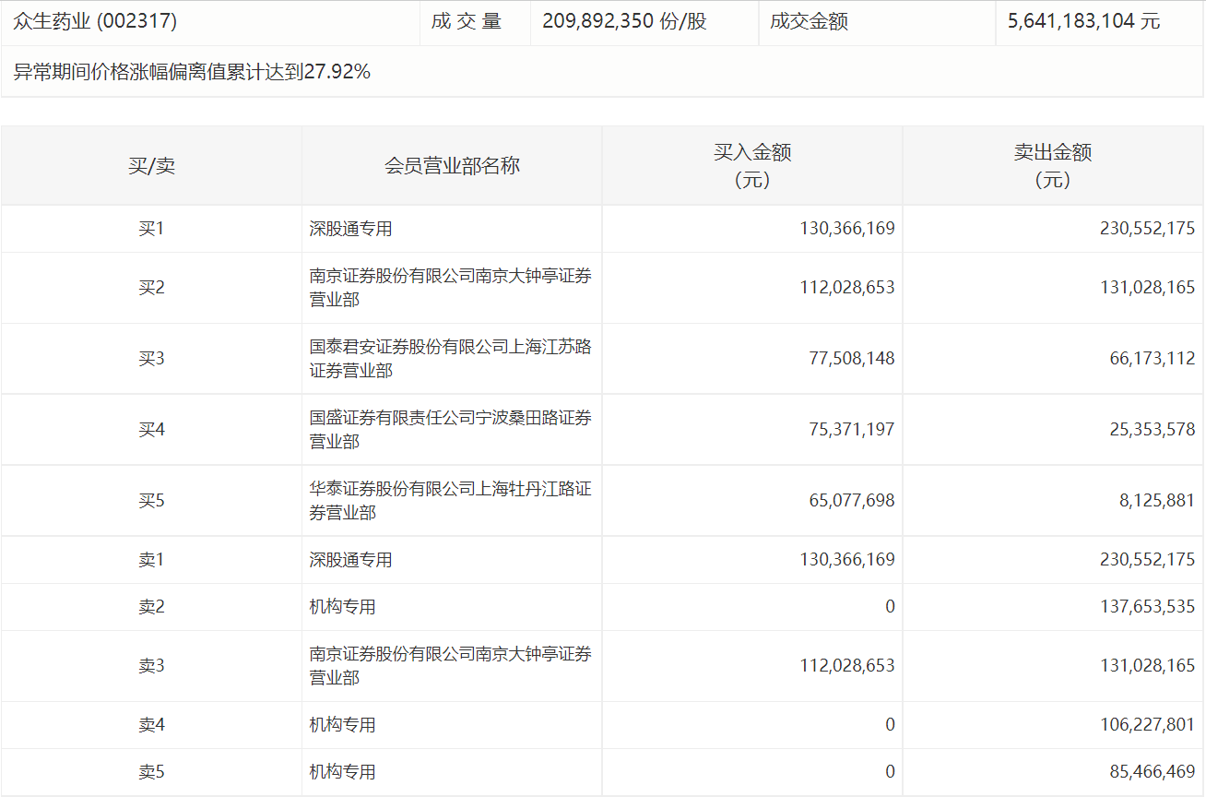This screenshot has height=797, width=1206.
Task: Click the 异常期间价格涨幅偏离值 27.92% notice
Action: [192, 71]
